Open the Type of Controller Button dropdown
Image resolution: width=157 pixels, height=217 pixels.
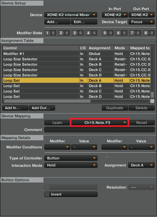point(71,158)
